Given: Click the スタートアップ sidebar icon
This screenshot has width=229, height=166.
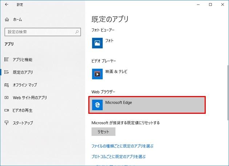Looking at the screenshot, I should click(x=7, y=123).
